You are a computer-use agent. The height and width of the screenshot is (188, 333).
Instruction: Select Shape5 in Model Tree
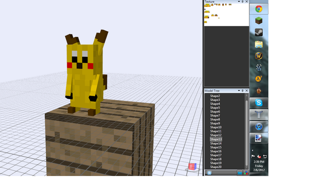coord(215,108)
